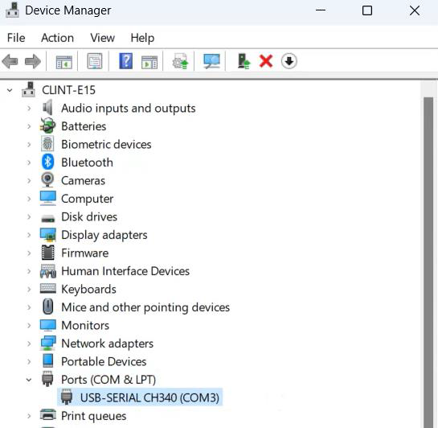Click the Audio inputs speaker icon
Image resolution: width=438 pixels, height=428 pixels.
point(47,108)
